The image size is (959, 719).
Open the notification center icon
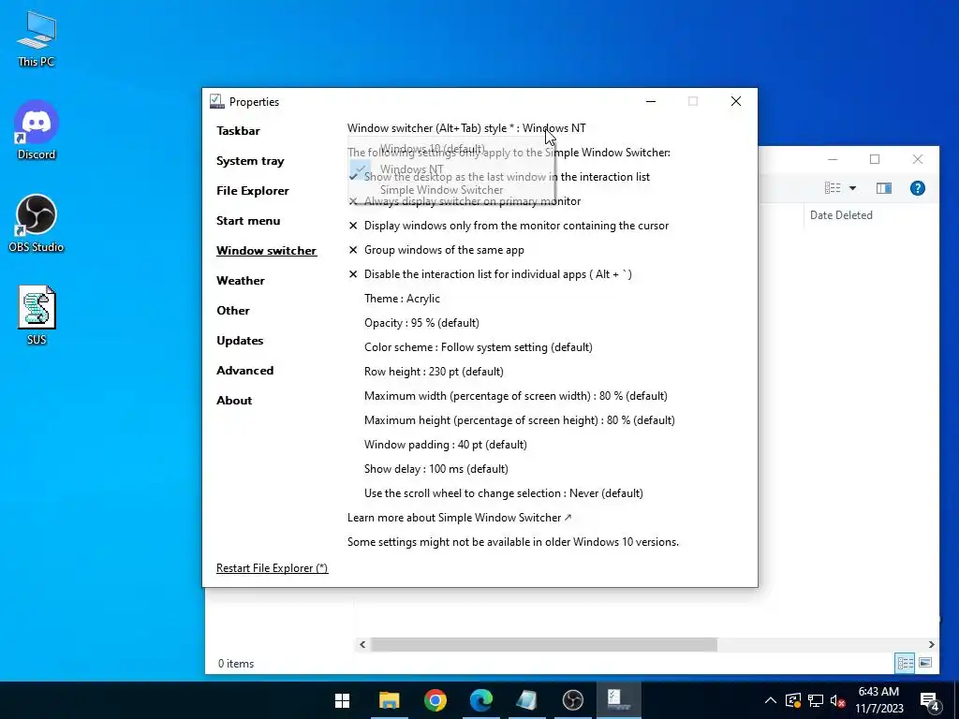(x=930, y=701)
